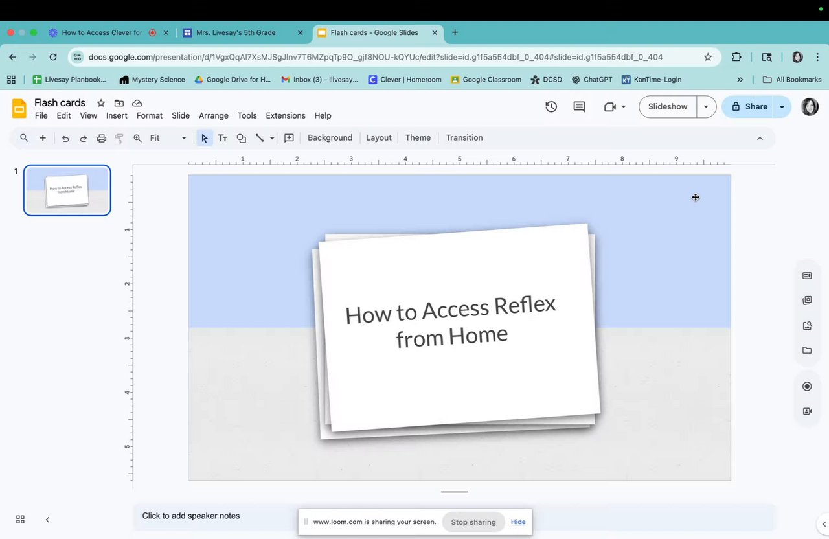Redo the last undone action

click(84, 138)
